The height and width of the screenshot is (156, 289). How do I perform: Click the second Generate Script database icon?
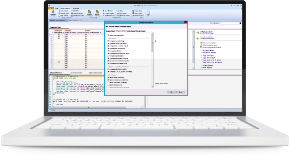pos(97,12)
